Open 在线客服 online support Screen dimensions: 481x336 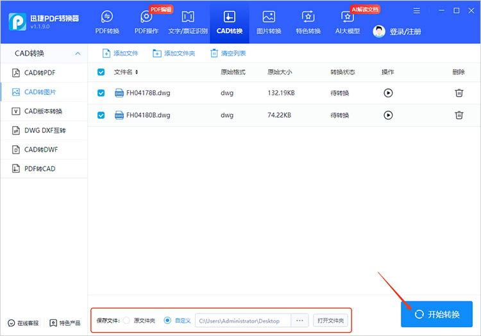coord(23,323)
